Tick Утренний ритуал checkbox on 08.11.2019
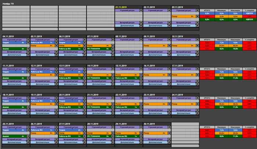 pos(141,40)
